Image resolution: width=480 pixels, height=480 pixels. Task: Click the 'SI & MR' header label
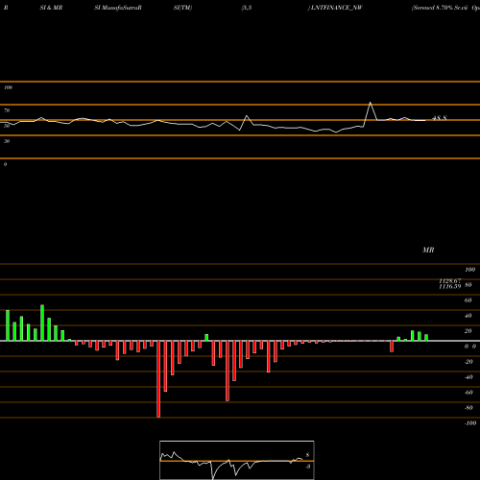(x=51, y=8)
